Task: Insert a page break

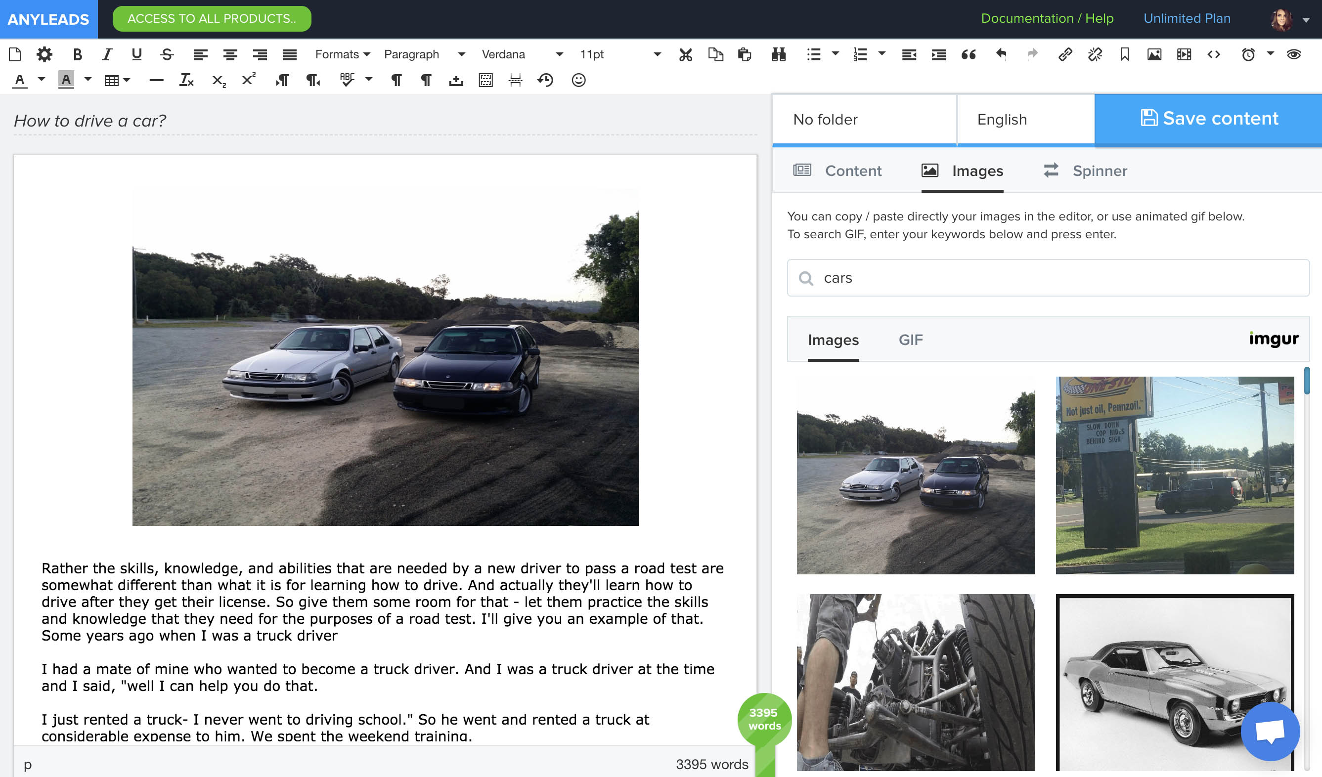Action: tap(515, 80)
